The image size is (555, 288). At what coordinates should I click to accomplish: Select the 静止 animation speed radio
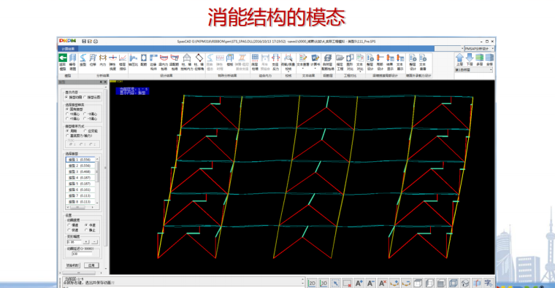point(91,230)
